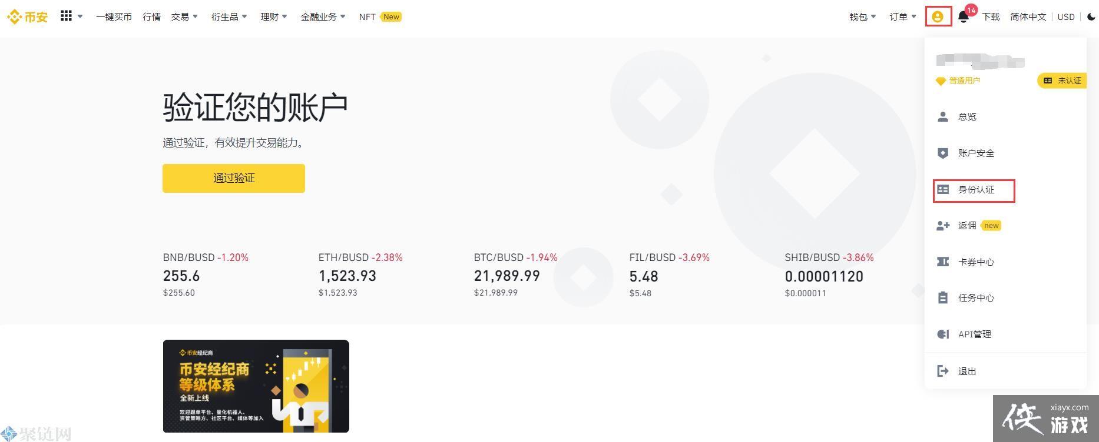Viewport: 1099px width, 442px height.
Task: Click the yellow 通过验证 button
Action: 233,178
